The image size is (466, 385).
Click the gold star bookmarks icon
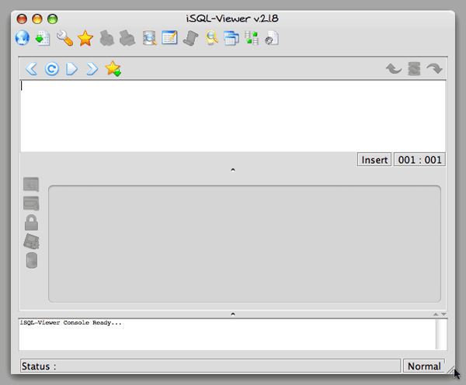point(85,38)
